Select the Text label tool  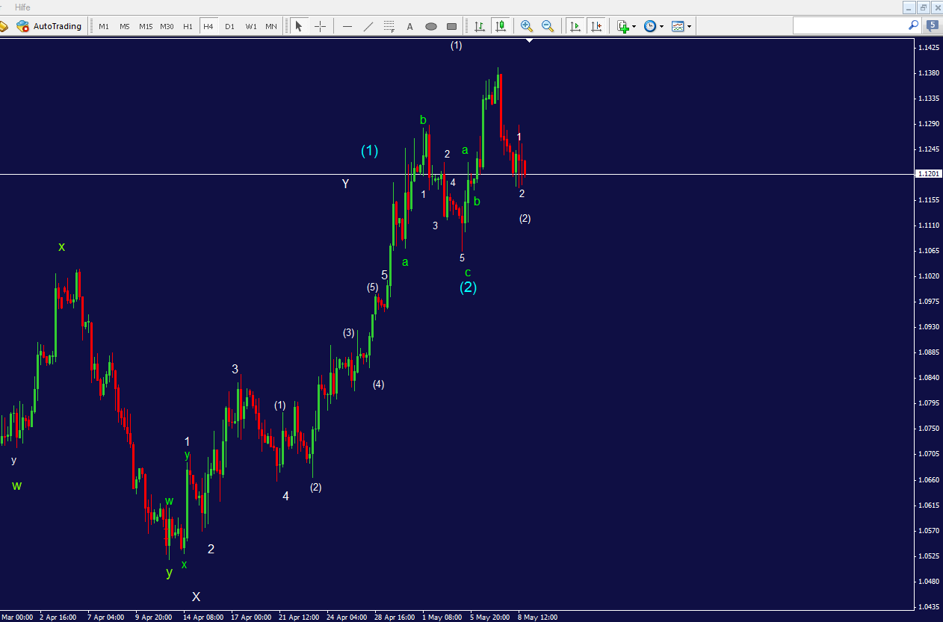pyautogui.click(x=409, y=26)
